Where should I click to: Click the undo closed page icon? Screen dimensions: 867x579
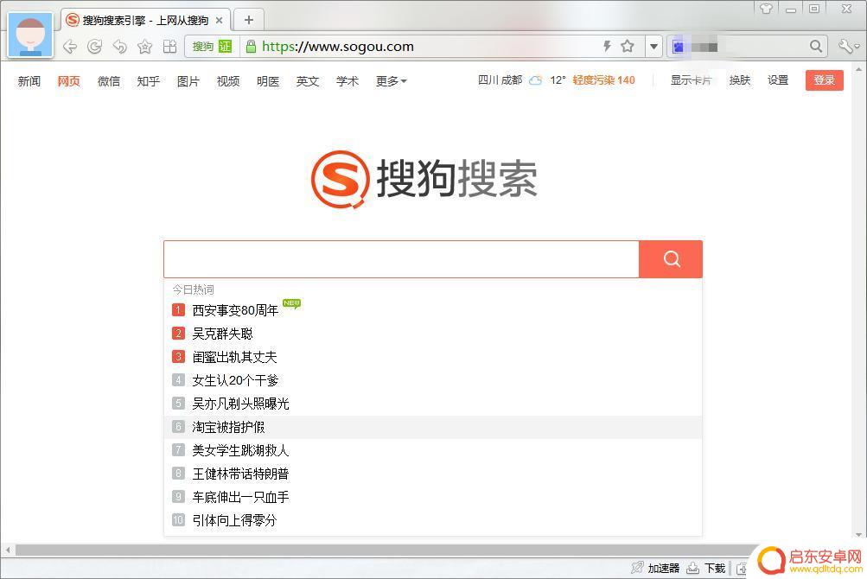[119, 47]
